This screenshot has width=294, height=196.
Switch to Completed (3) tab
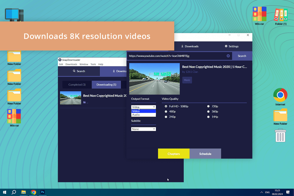tap(77, 85)
